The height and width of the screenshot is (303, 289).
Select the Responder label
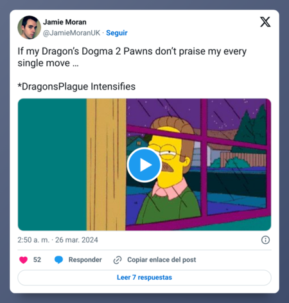(85, 260)
